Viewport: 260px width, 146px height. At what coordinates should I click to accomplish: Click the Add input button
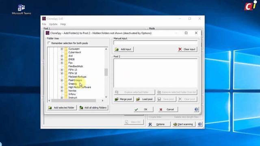point(123,49)
